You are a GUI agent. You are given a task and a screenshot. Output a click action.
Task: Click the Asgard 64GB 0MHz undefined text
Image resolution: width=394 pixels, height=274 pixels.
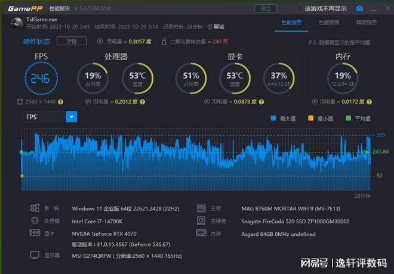pos(278,234)
